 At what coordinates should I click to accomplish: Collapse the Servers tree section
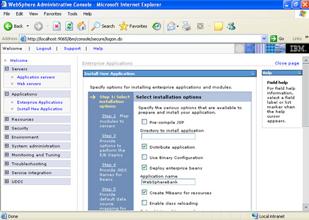click(6, 68)
